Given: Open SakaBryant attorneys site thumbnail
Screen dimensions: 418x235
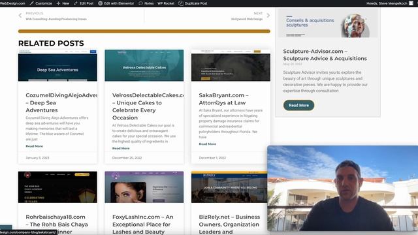Looking at the screenshot, I should pos(231,65).
